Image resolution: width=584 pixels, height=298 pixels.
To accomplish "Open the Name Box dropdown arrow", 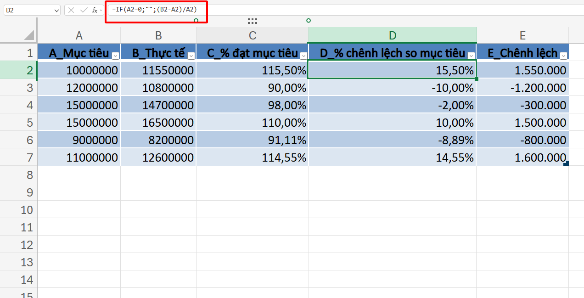I will [56, 10].
